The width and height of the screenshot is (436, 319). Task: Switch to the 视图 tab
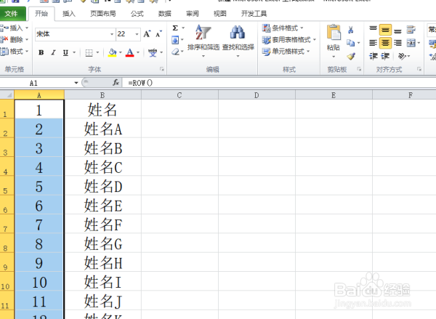(219, 14)
